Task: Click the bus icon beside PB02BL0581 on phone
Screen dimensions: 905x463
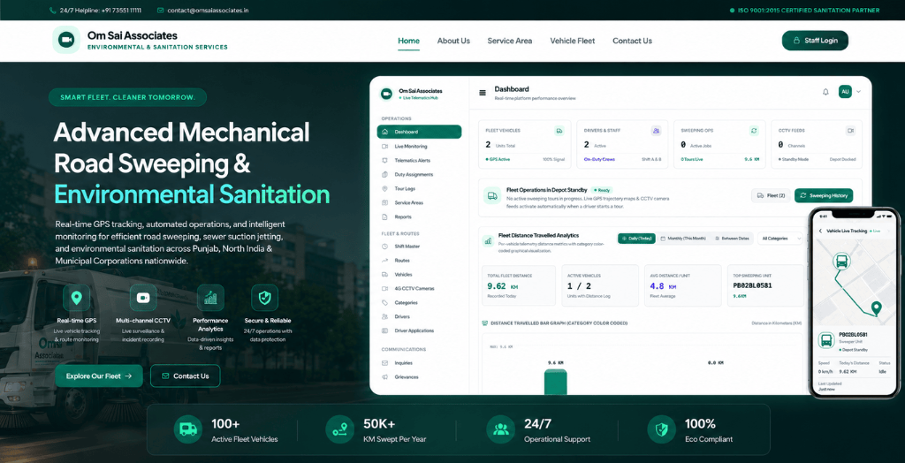Action: click(x=826, y=340)
